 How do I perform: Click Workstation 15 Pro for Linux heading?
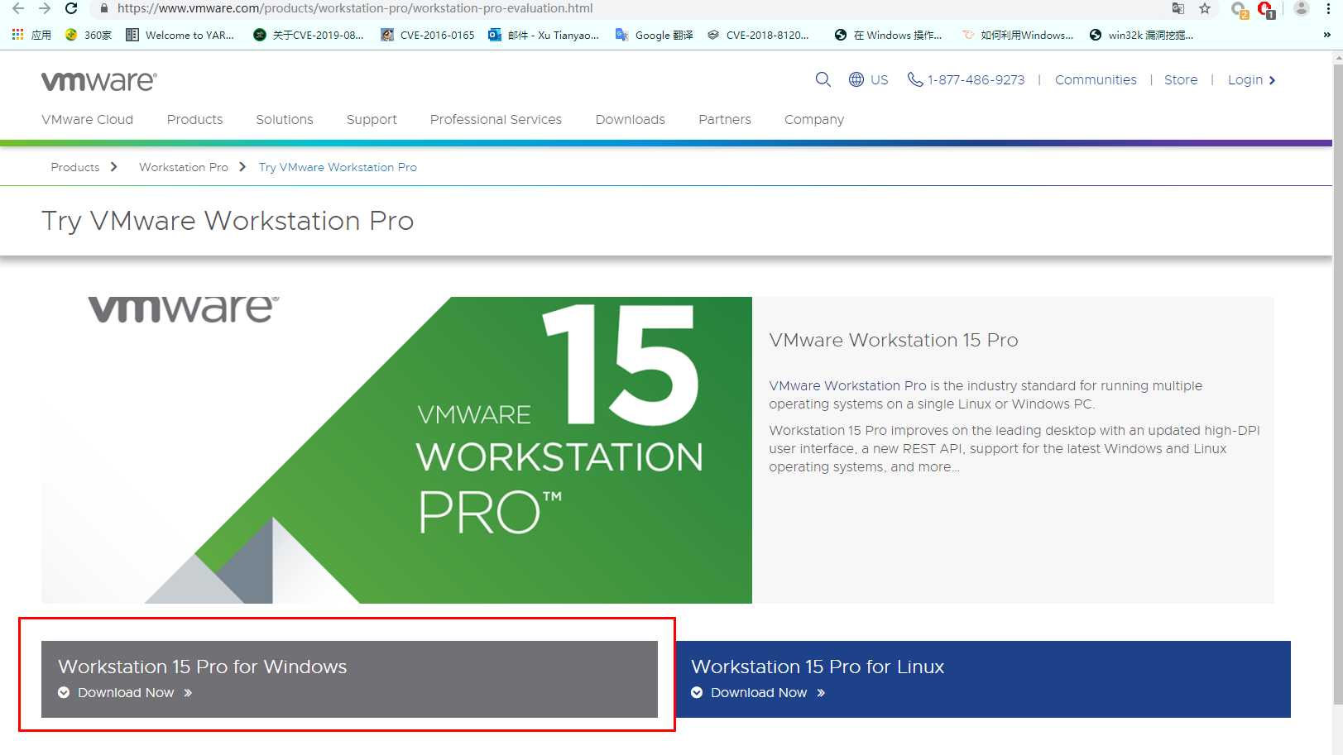point(818,667)
